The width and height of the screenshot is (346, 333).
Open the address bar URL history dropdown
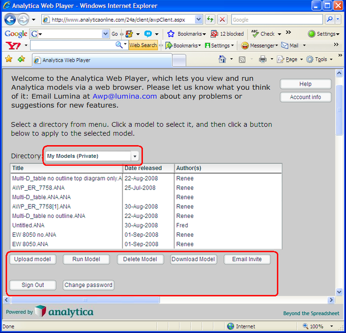pos(199,19)
